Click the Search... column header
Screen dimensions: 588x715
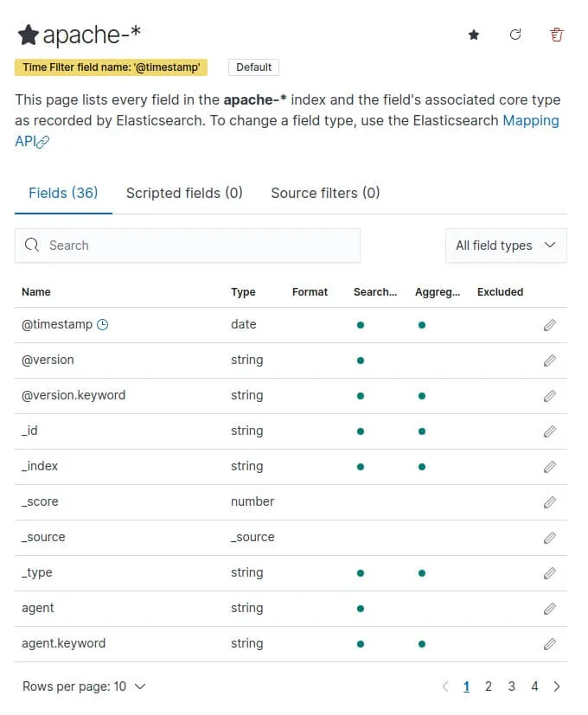coord(375,292)
